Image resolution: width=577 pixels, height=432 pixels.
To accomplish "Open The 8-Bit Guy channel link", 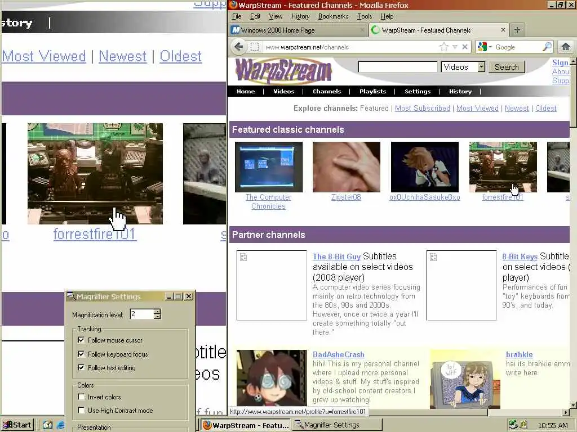I will click(x=336, y=256).
